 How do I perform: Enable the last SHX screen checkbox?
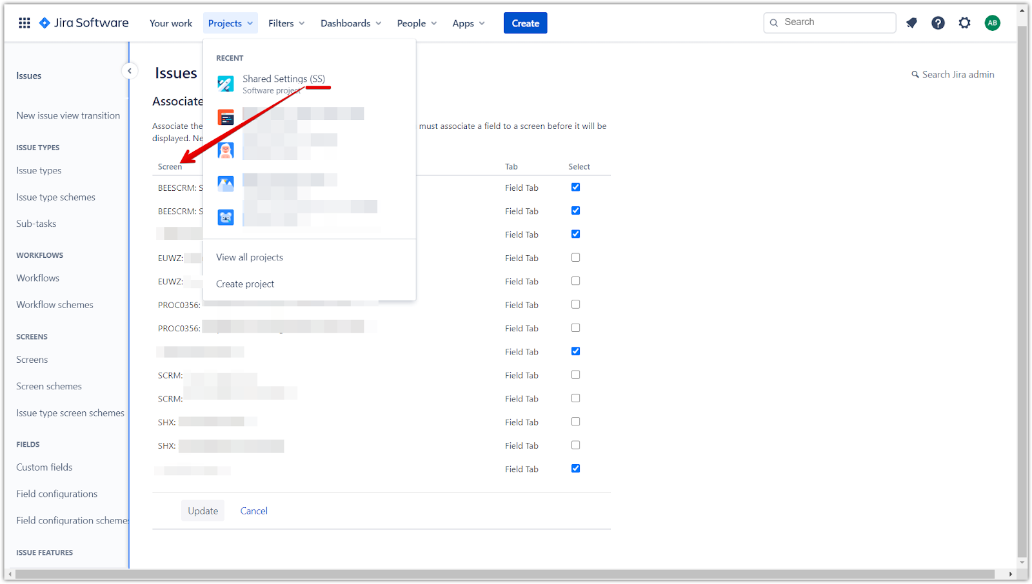575,445
